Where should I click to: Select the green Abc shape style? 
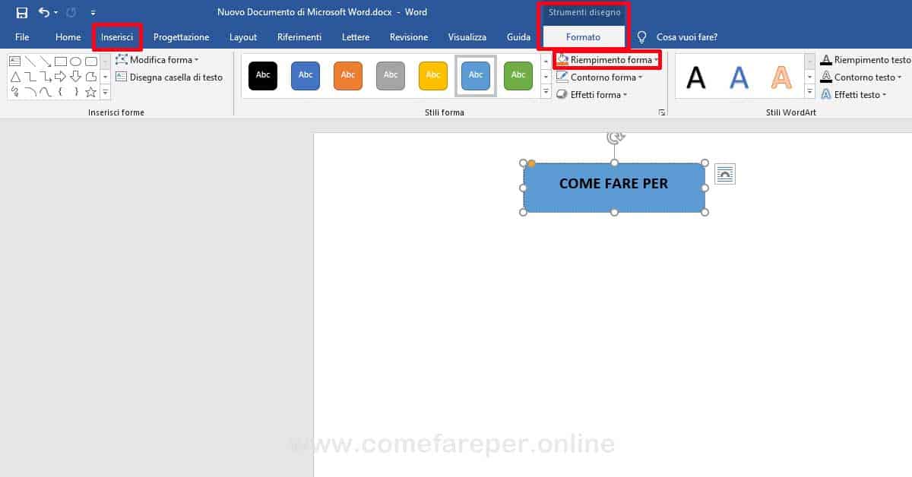518,75
